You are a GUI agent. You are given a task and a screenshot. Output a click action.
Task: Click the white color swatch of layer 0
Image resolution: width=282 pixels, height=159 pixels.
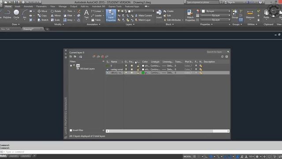coord(143,66)
